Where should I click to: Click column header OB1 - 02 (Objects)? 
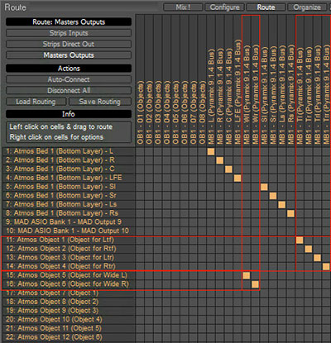tap(149, 112)
